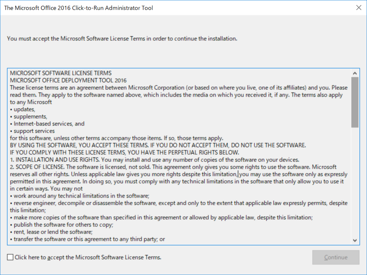Click the 'Click here to accept' label text
Image resolution: width=367 pixels, height=275 pixels.
coord(88,257)
